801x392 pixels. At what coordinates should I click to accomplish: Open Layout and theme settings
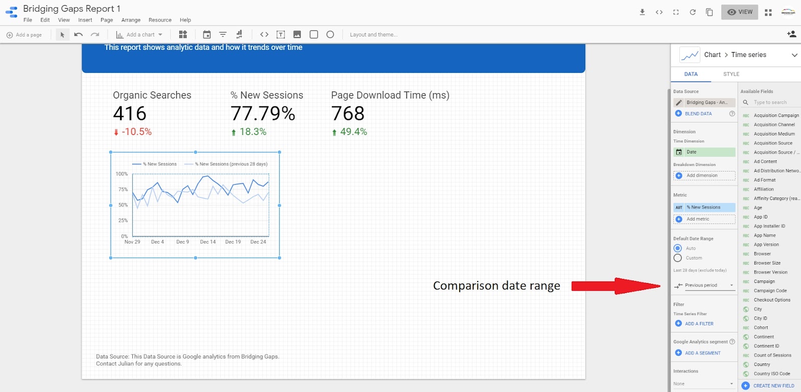373,34
